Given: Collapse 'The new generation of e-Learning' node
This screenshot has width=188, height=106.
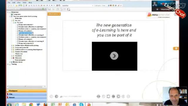Looking at the screenshot, I should click(10, 16).
